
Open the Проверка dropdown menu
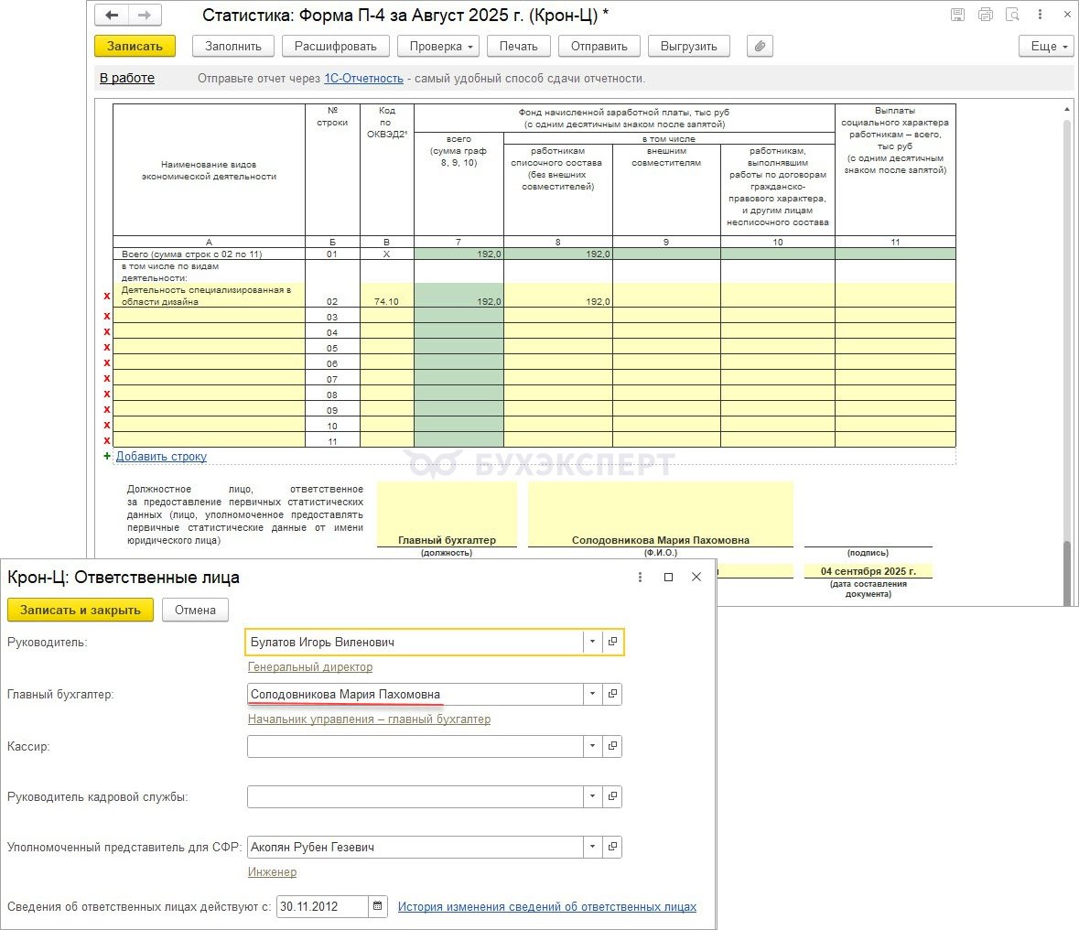(x=440, y=46)
